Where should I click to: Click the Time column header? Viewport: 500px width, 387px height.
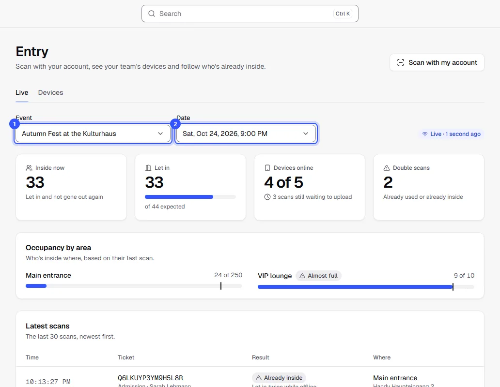pos(32,357)
